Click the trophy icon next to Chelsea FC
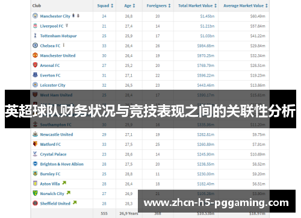This screenshot has width=301, height=218. [x=63, y=45]
